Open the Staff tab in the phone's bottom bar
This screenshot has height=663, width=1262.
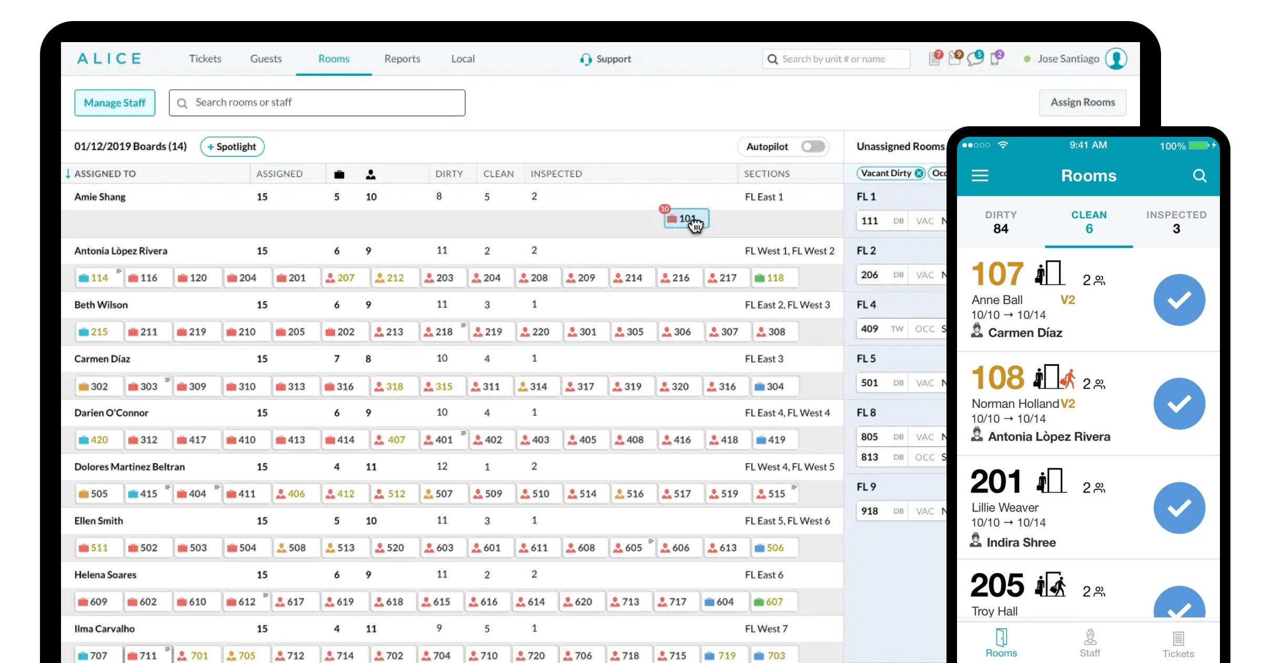(1090, 643)
